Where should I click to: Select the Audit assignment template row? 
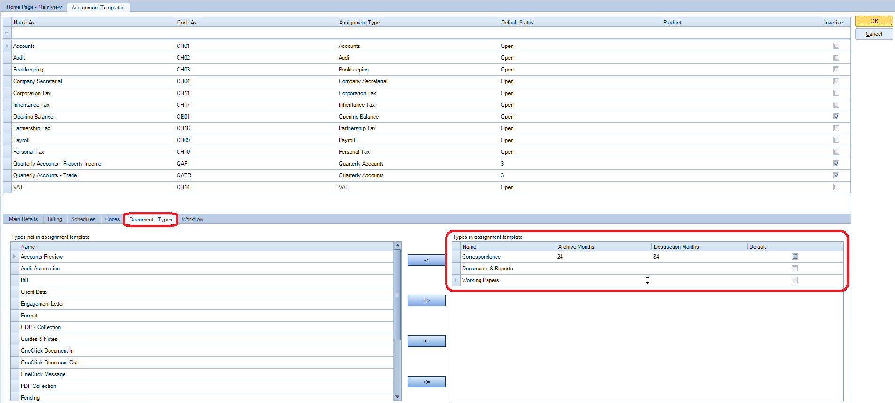pyautogui.click(x=426, y=58)
